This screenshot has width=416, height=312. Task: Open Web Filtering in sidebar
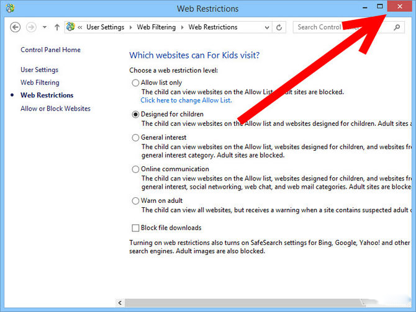[x=40, y=82]
